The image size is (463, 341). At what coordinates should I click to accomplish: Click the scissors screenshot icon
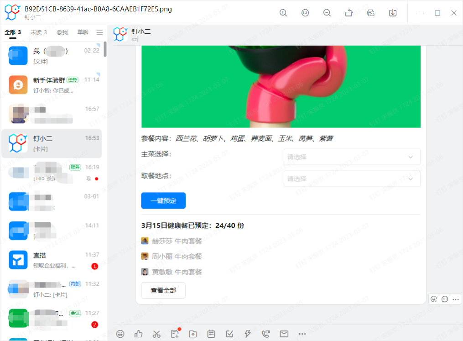tap(156, 334)
